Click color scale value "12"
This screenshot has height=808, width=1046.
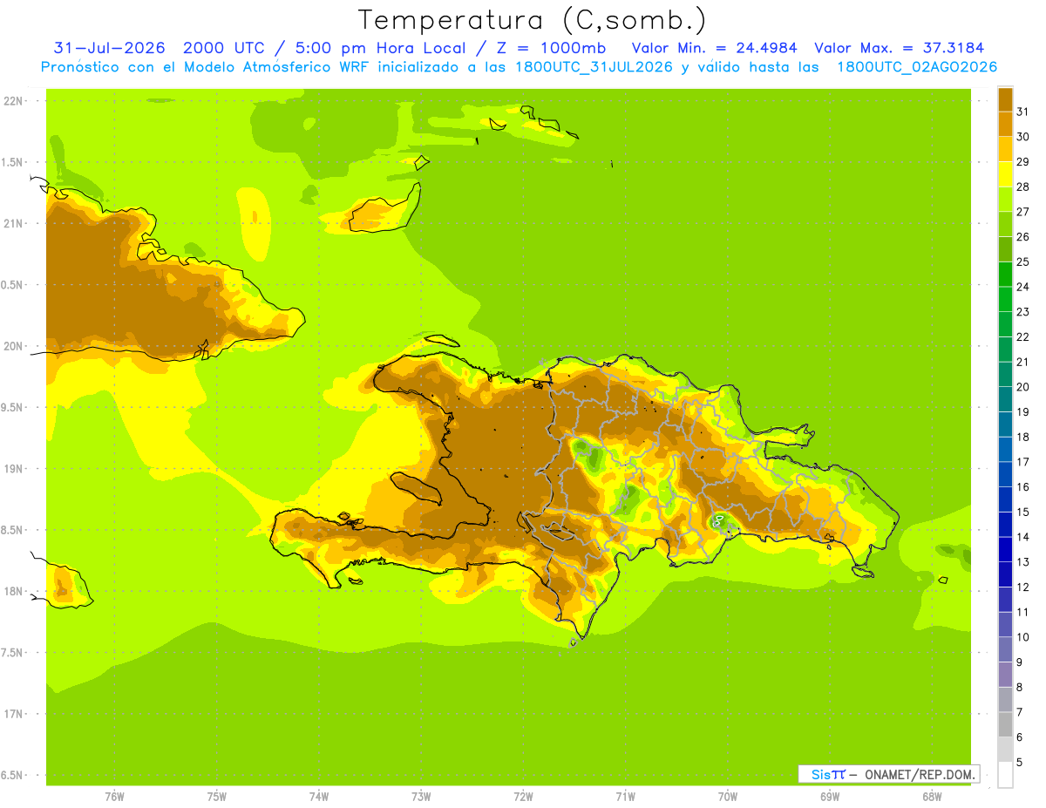[1023, 587]
